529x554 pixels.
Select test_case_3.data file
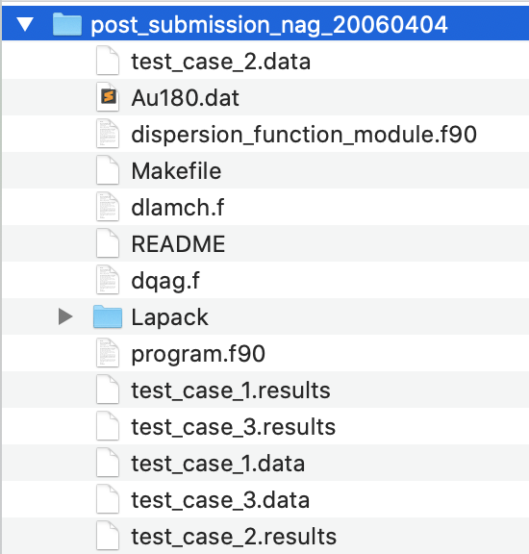point(220,500)
